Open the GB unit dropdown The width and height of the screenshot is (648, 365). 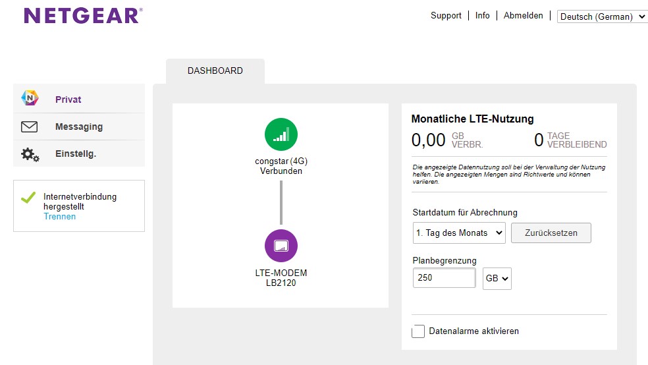pos(497,279)
